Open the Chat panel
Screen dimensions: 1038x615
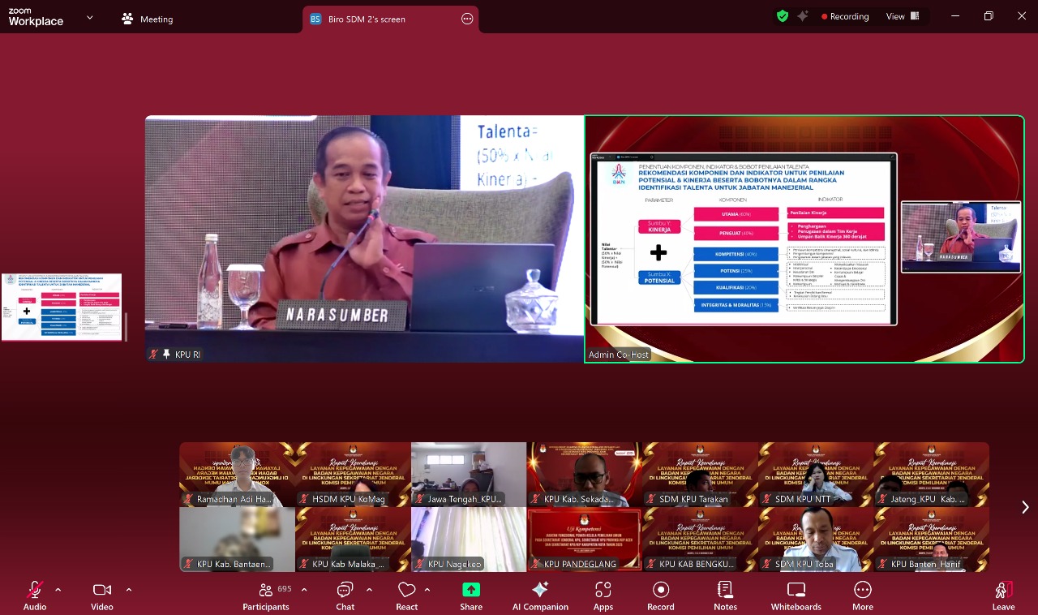(x=345, y=596)
